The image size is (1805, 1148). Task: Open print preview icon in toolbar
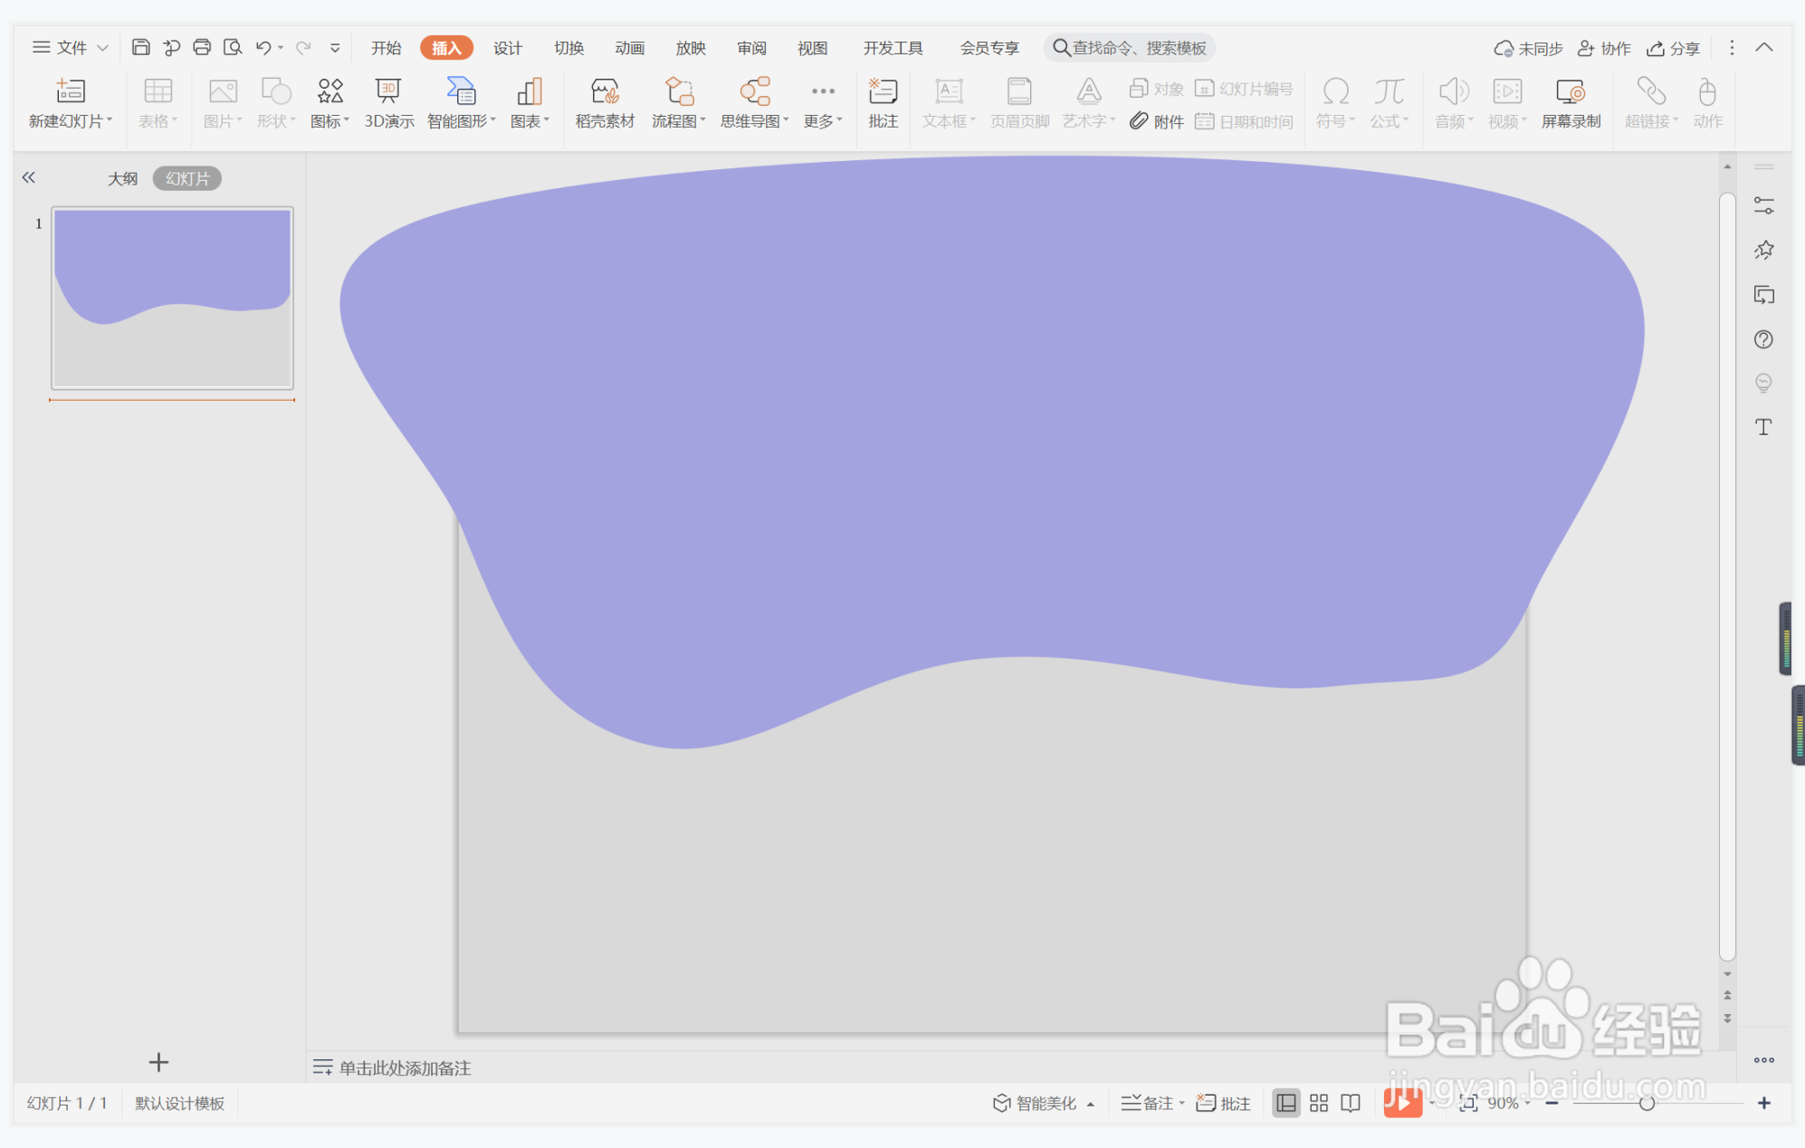(x=233, y=47)
